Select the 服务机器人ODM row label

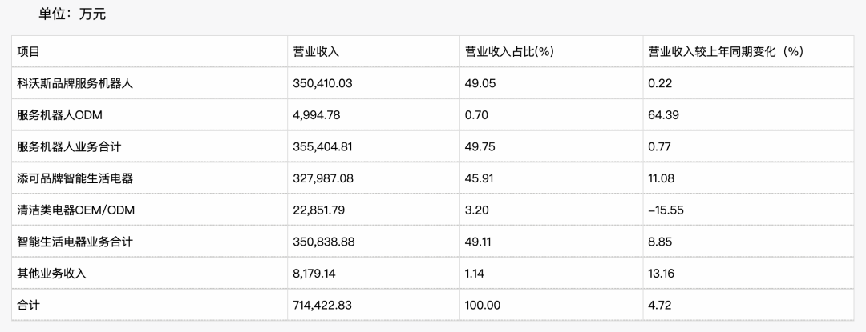[x=62, y=115]
